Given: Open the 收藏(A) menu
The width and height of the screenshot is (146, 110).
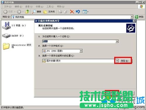Looking at the screenshot, I should point(39,6).
